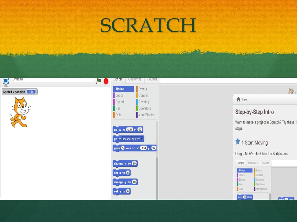Click the blue star next to 'Start Moving'
Viewport: 297px width, 222px height.
coord(238,141)
